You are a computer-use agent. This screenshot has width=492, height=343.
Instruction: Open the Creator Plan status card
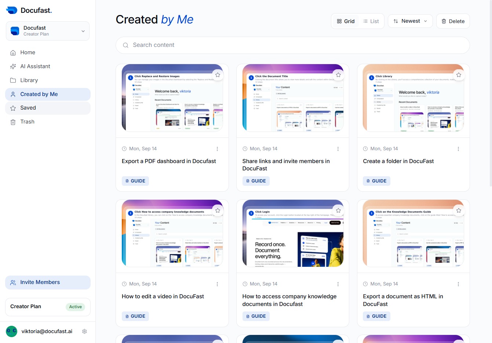[x=48, y=307]
